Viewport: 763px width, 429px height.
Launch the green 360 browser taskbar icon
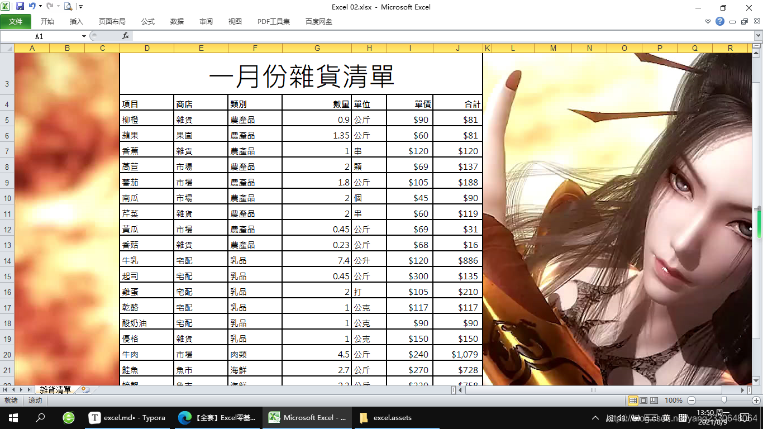point(69,418)
